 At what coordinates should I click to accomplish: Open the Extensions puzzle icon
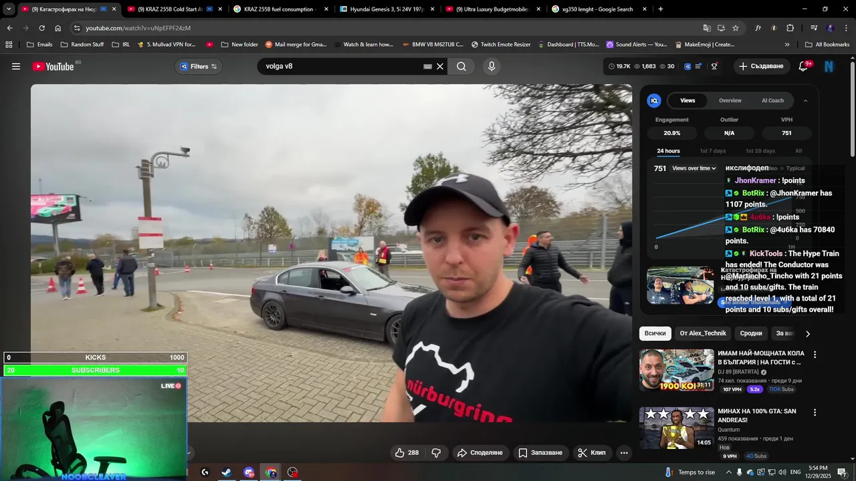(790, 28)
